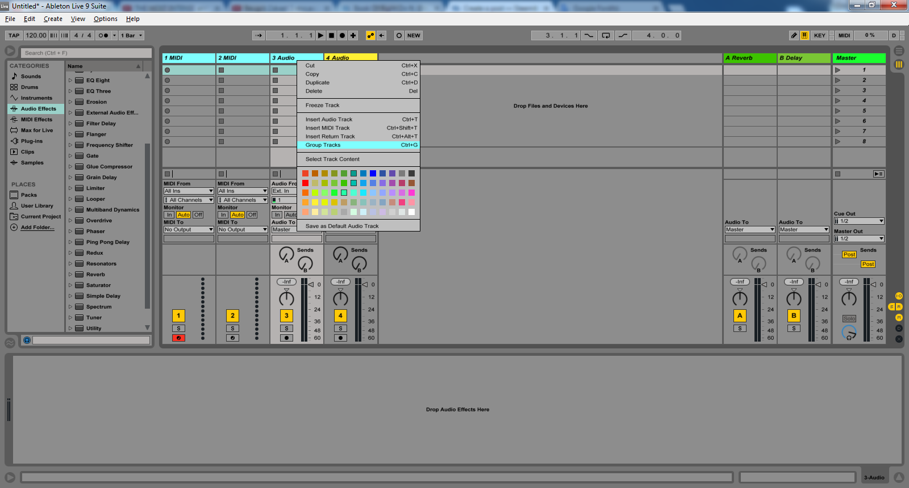
Task: Select Session view selector icon
Action: [899, 64]
